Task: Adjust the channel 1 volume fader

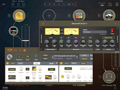Action: click(x=25, y=40)
